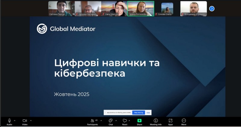Show next participants with blue arrow
Screen dimensions: 241x127
coord(212,9)
